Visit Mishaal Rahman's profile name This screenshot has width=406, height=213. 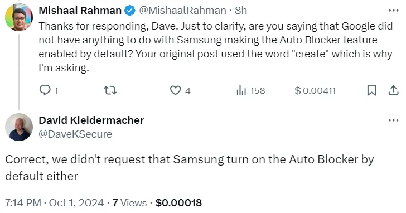click(80, 11)
